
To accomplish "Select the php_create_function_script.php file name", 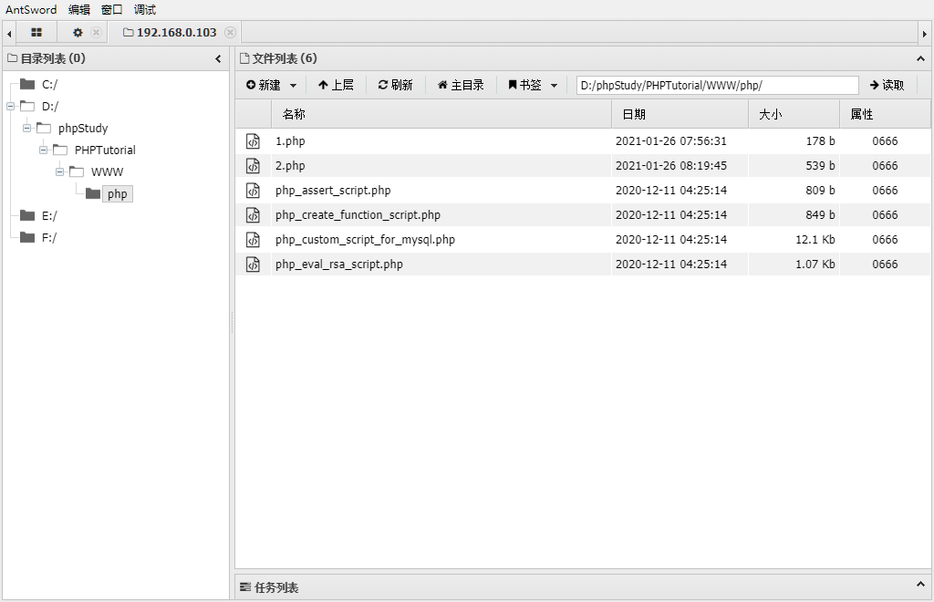I will [358, 215].
